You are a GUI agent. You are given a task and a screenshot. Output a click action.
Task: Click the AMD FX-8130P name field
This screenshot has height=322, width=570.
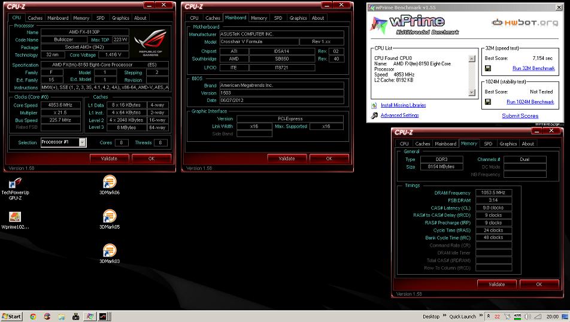pos(84,32)
